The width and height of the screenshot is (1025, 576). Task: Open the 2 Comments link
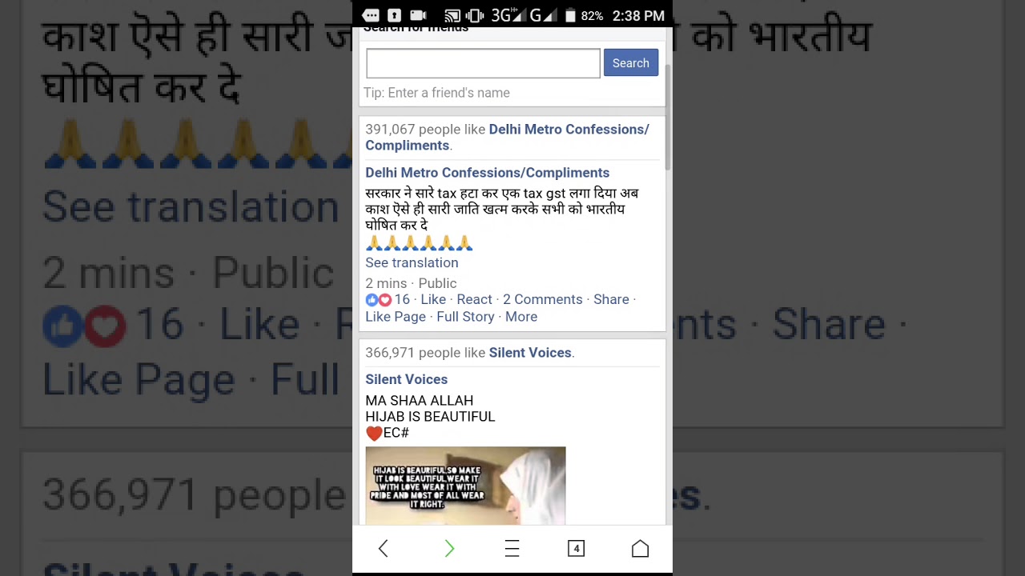tap(542, 299)
